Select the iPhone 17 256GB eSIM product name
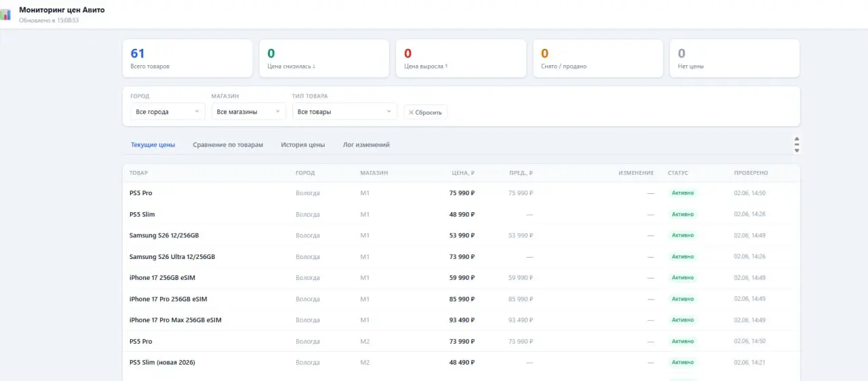This screenshot has height=381, width=868. tap(162, 278)
